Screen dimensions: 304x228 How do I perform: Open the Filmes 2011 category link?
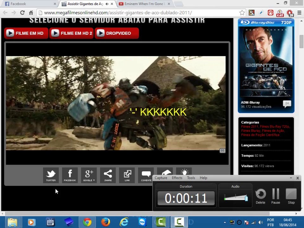coord(250,127)
